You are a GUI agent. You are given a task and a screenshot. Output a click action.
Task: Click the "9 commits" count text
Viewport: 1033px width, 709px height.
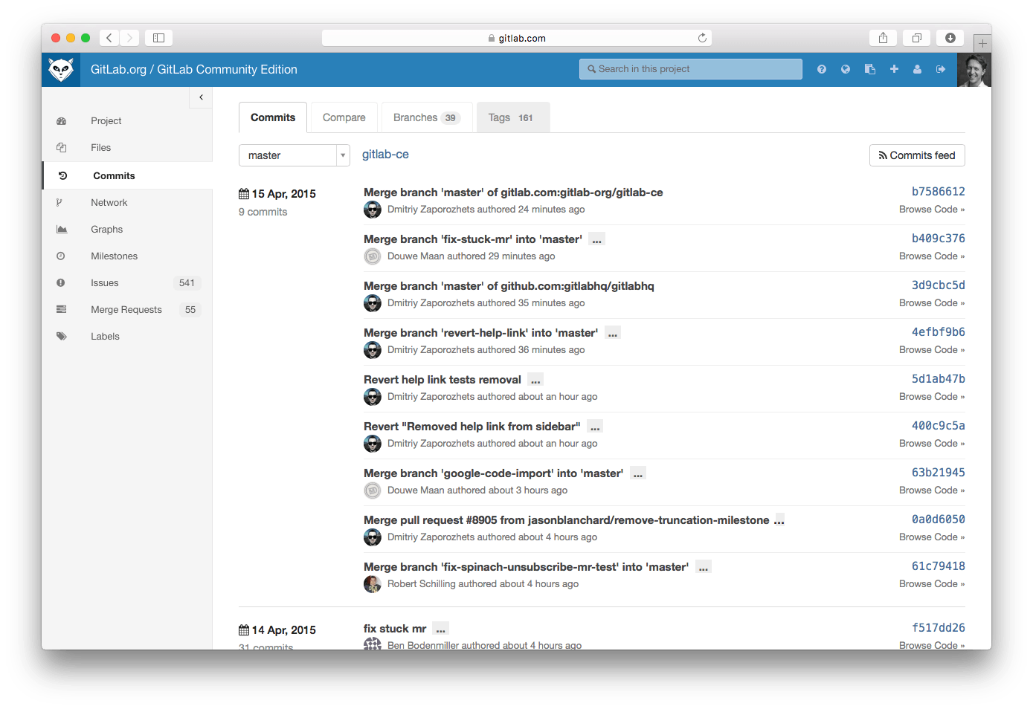coord(263,212)
